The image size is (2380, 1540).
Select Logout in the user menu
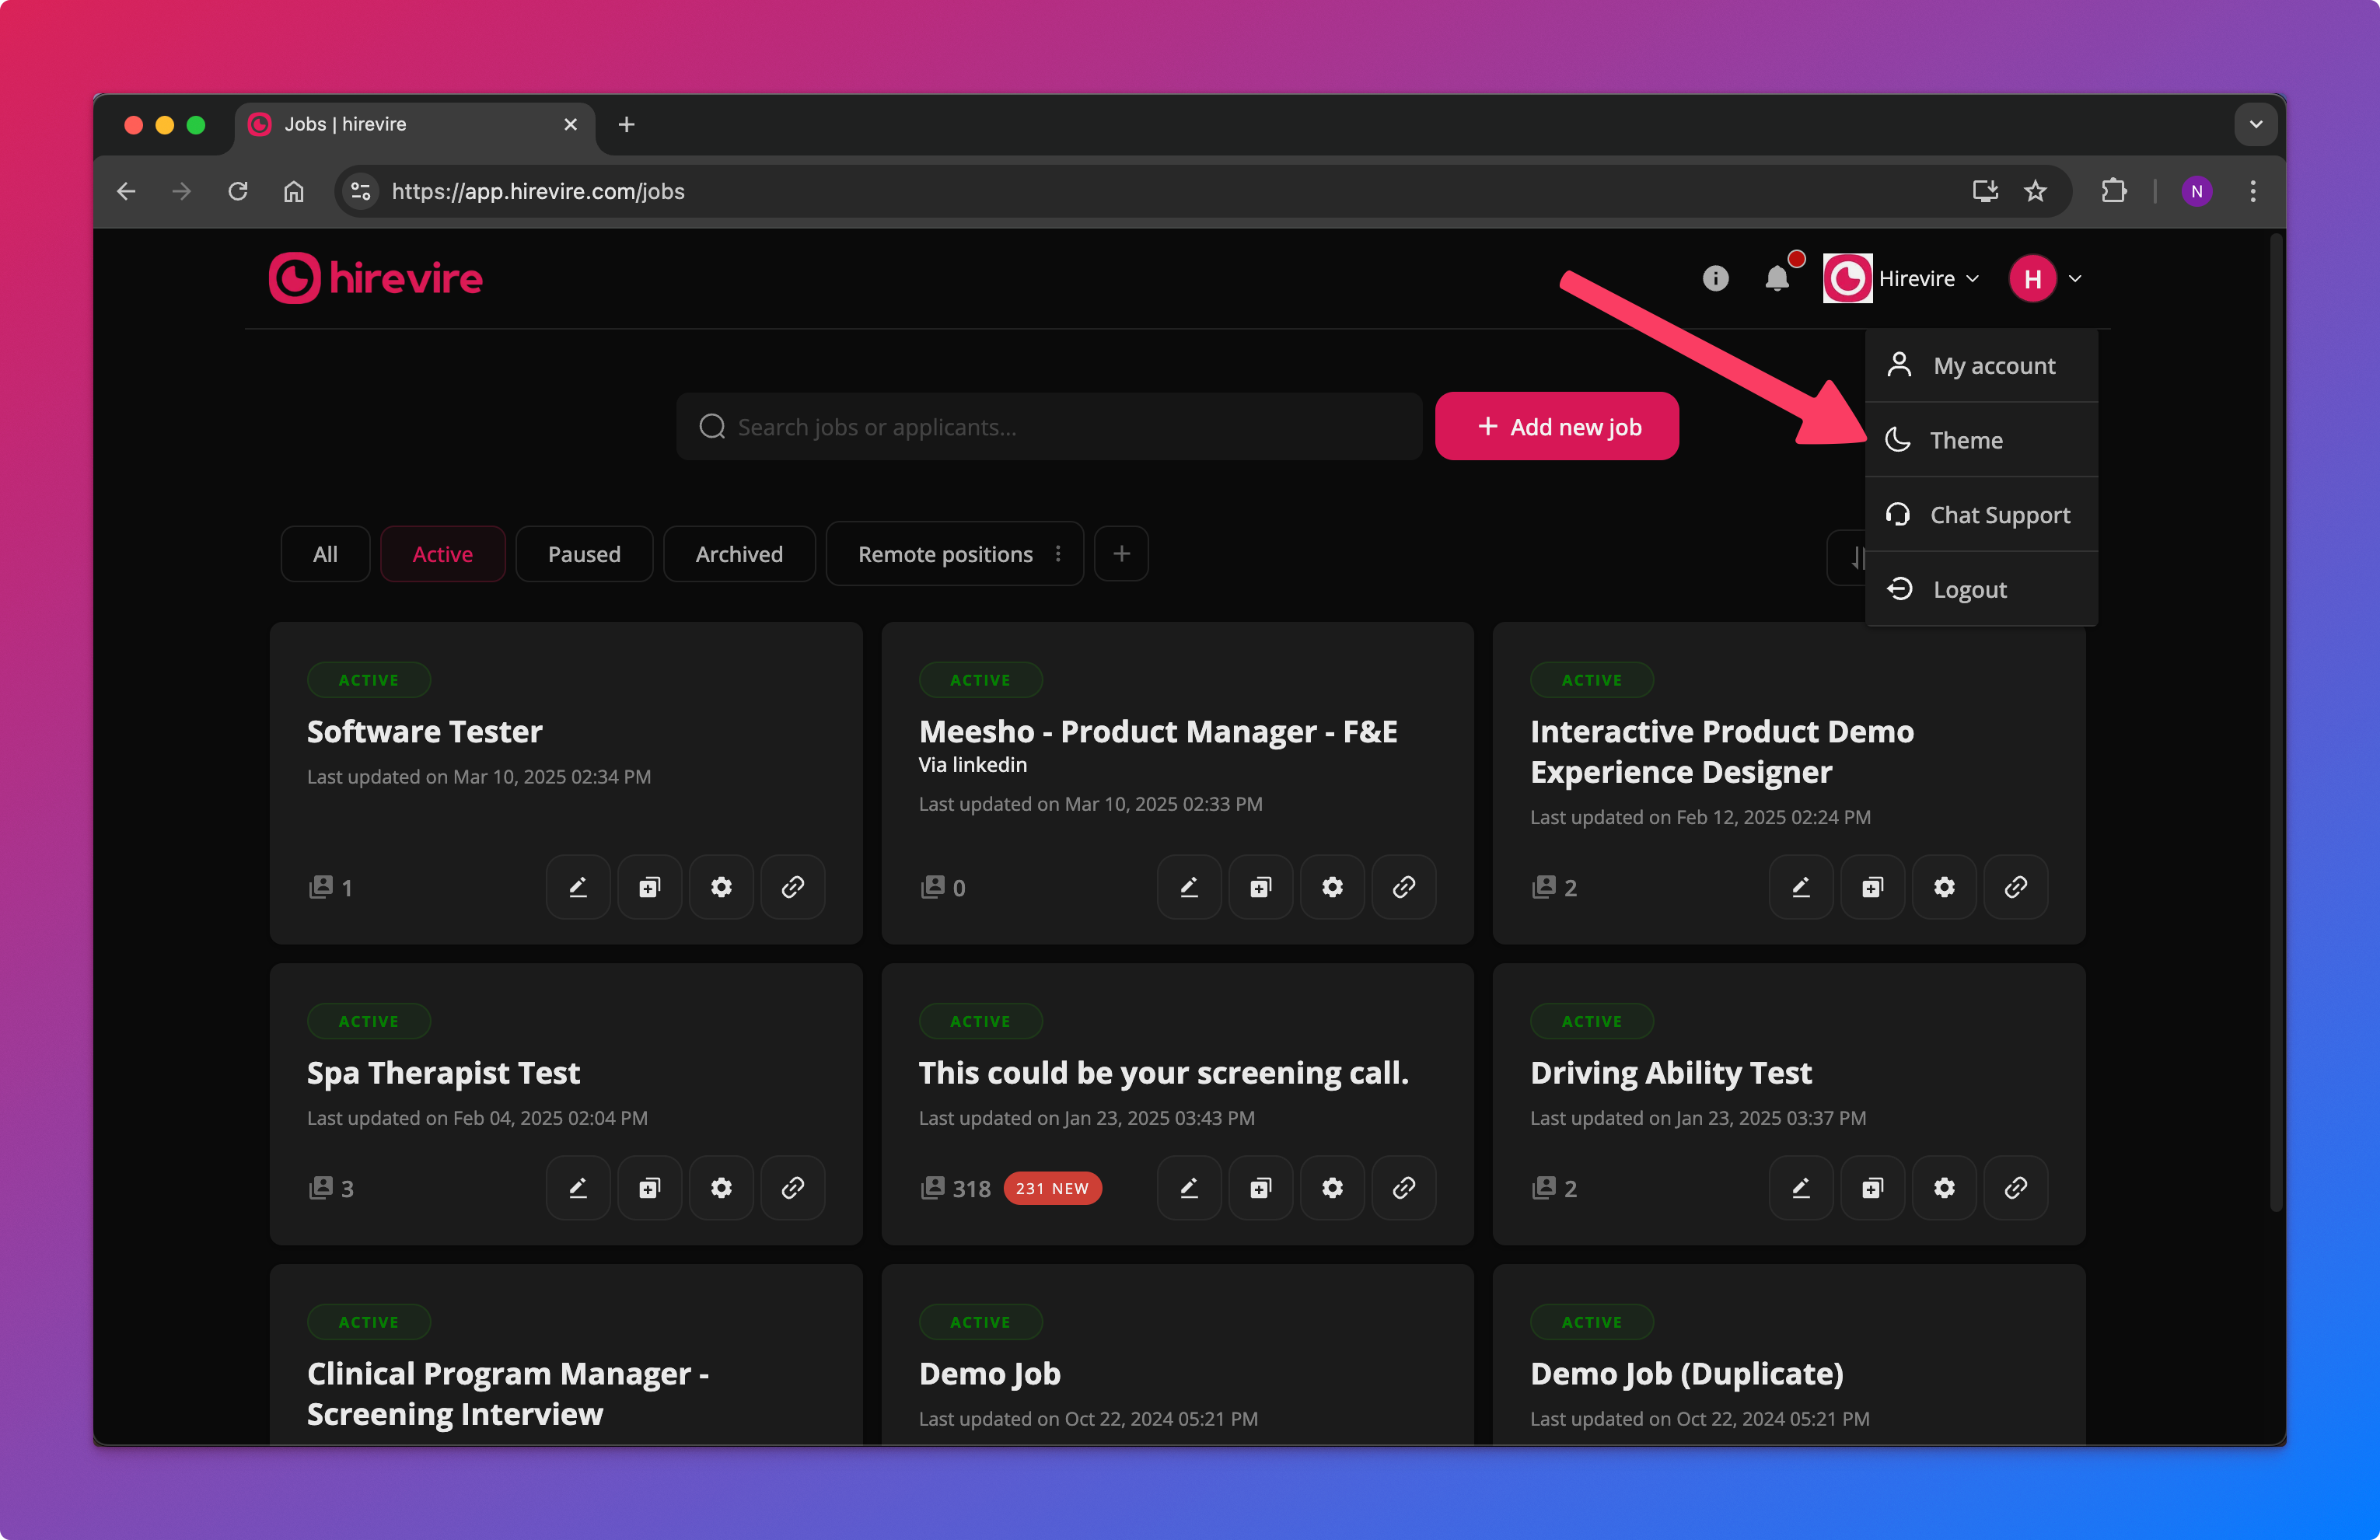(1969, 590)
